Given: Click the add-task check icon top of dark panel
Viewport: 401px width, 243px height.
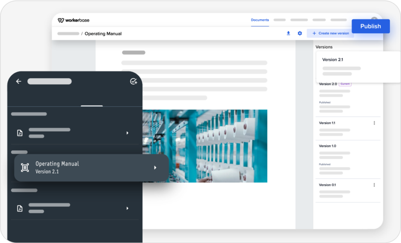Looking at the screenshot, I should pyautogui.click(x=134, y=81).
